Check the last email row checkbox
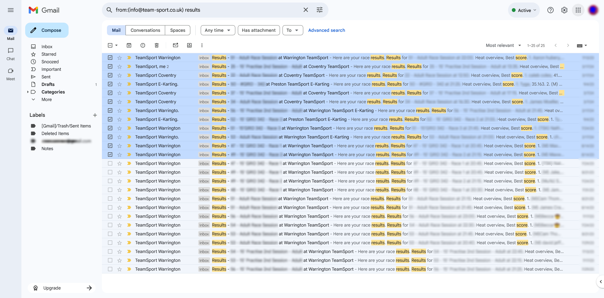 tap(110, 269)
